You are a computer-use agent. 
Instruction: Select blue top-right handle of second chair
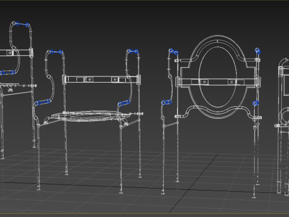pos(133,51)
